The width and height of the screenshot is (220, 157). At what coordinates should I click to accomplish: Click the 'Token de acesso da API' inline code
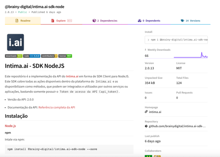coord(89,91)
